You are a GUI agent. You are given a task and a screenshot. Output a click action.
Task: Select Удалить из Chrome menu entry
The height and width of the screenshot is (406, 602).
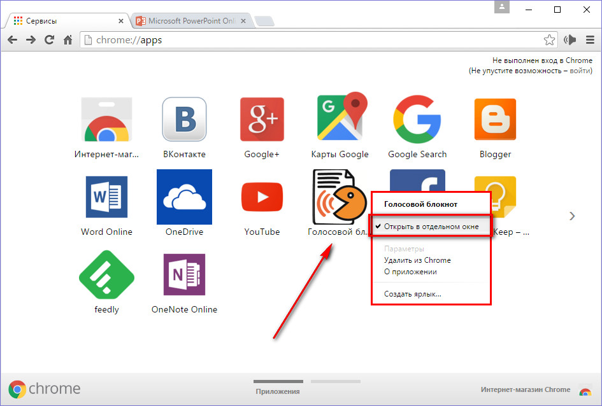point(417,260)
